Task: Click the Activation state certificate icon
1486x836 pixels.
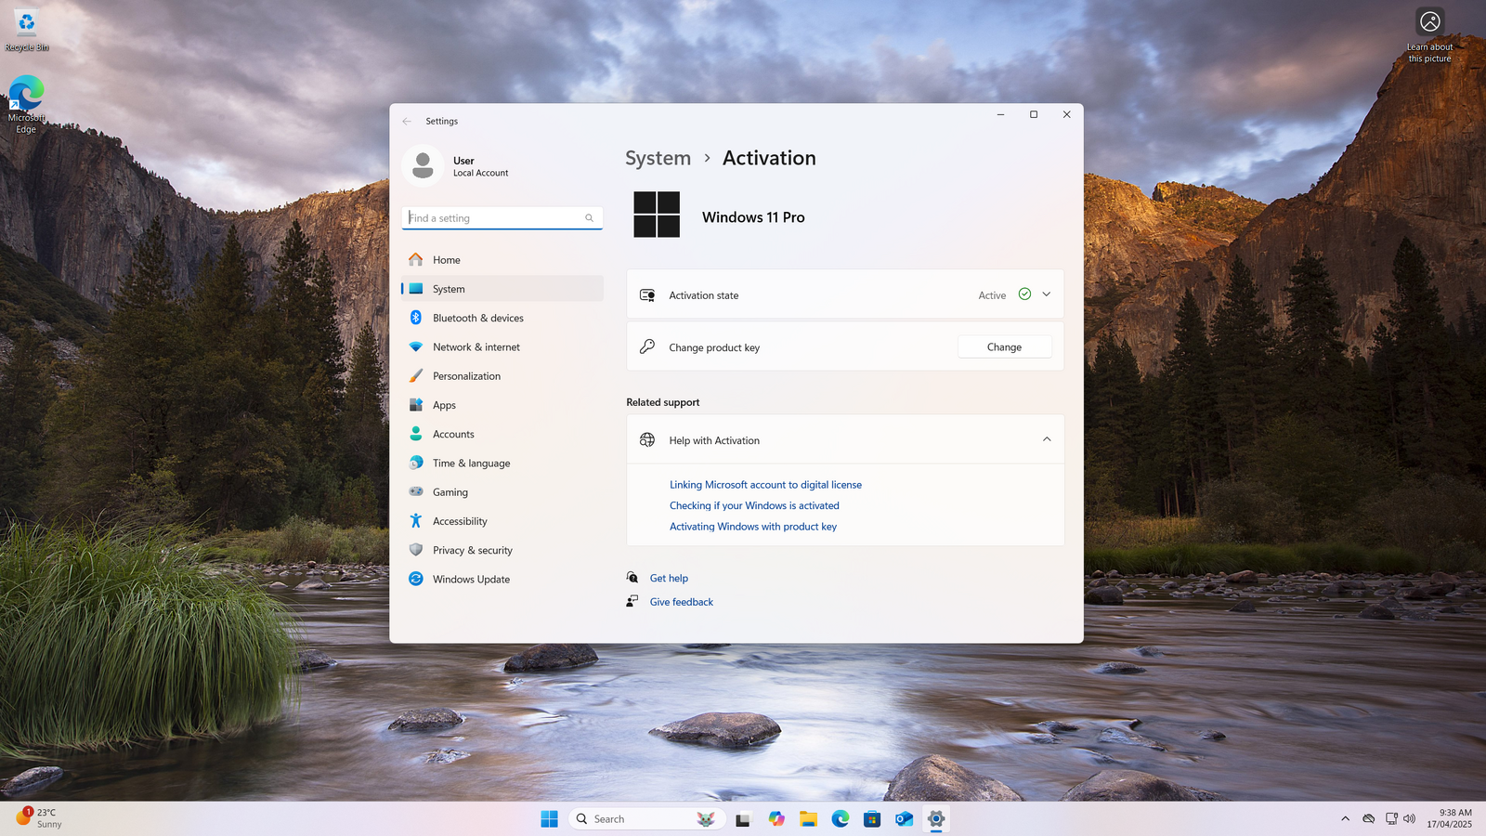Action: pyautogui.click(x=647, y=294)
